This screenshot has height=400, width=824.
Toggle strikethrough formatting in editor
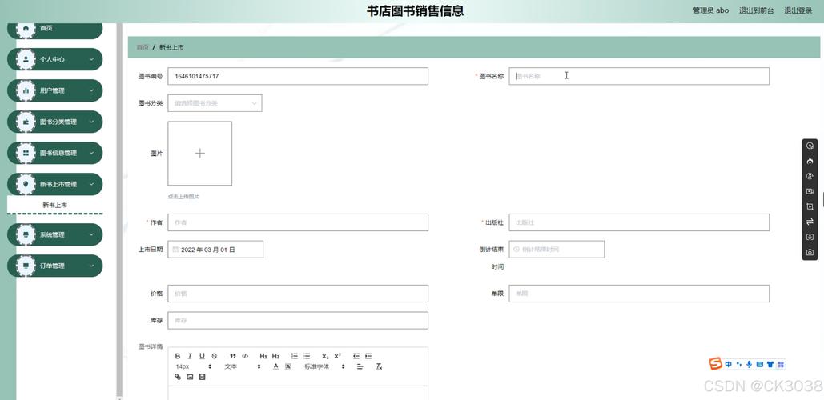[x=214, y=356]
